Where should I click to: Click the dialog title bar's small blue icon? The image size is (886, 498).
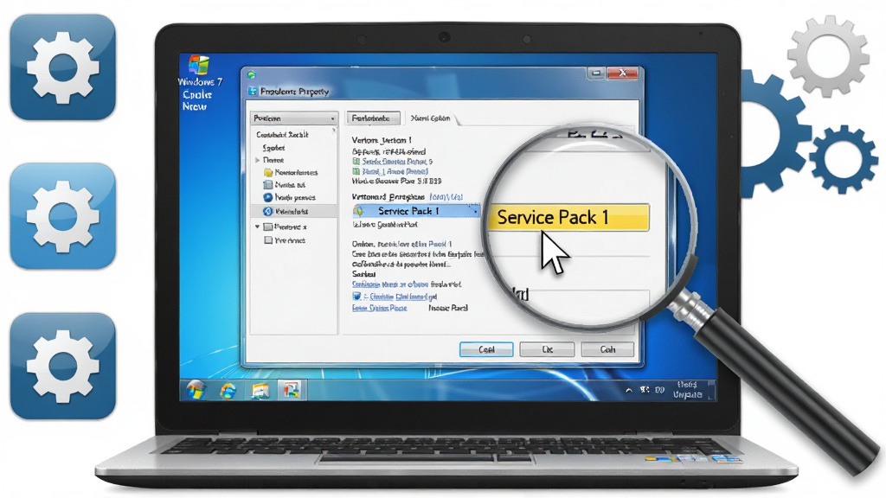253,92
